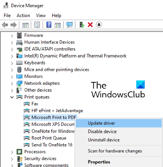163x167 pixels.
Task: Choose Uninstall device in context menu
Action: [x=119, y=140]
